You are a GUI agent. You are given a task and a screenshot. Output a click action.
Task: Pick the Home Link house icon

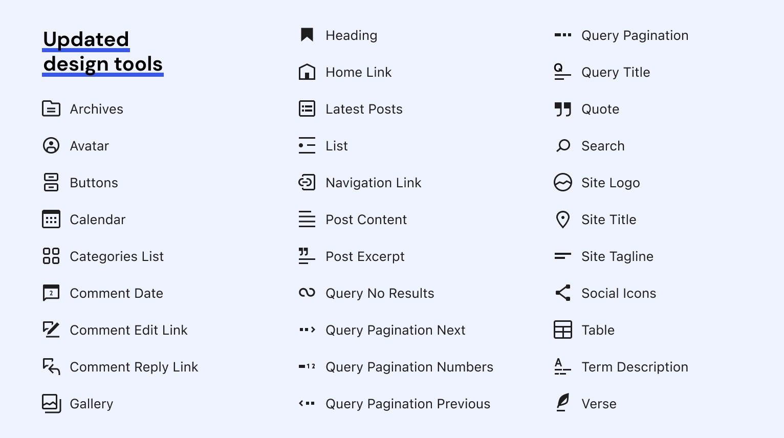click(x=307, y=72)
